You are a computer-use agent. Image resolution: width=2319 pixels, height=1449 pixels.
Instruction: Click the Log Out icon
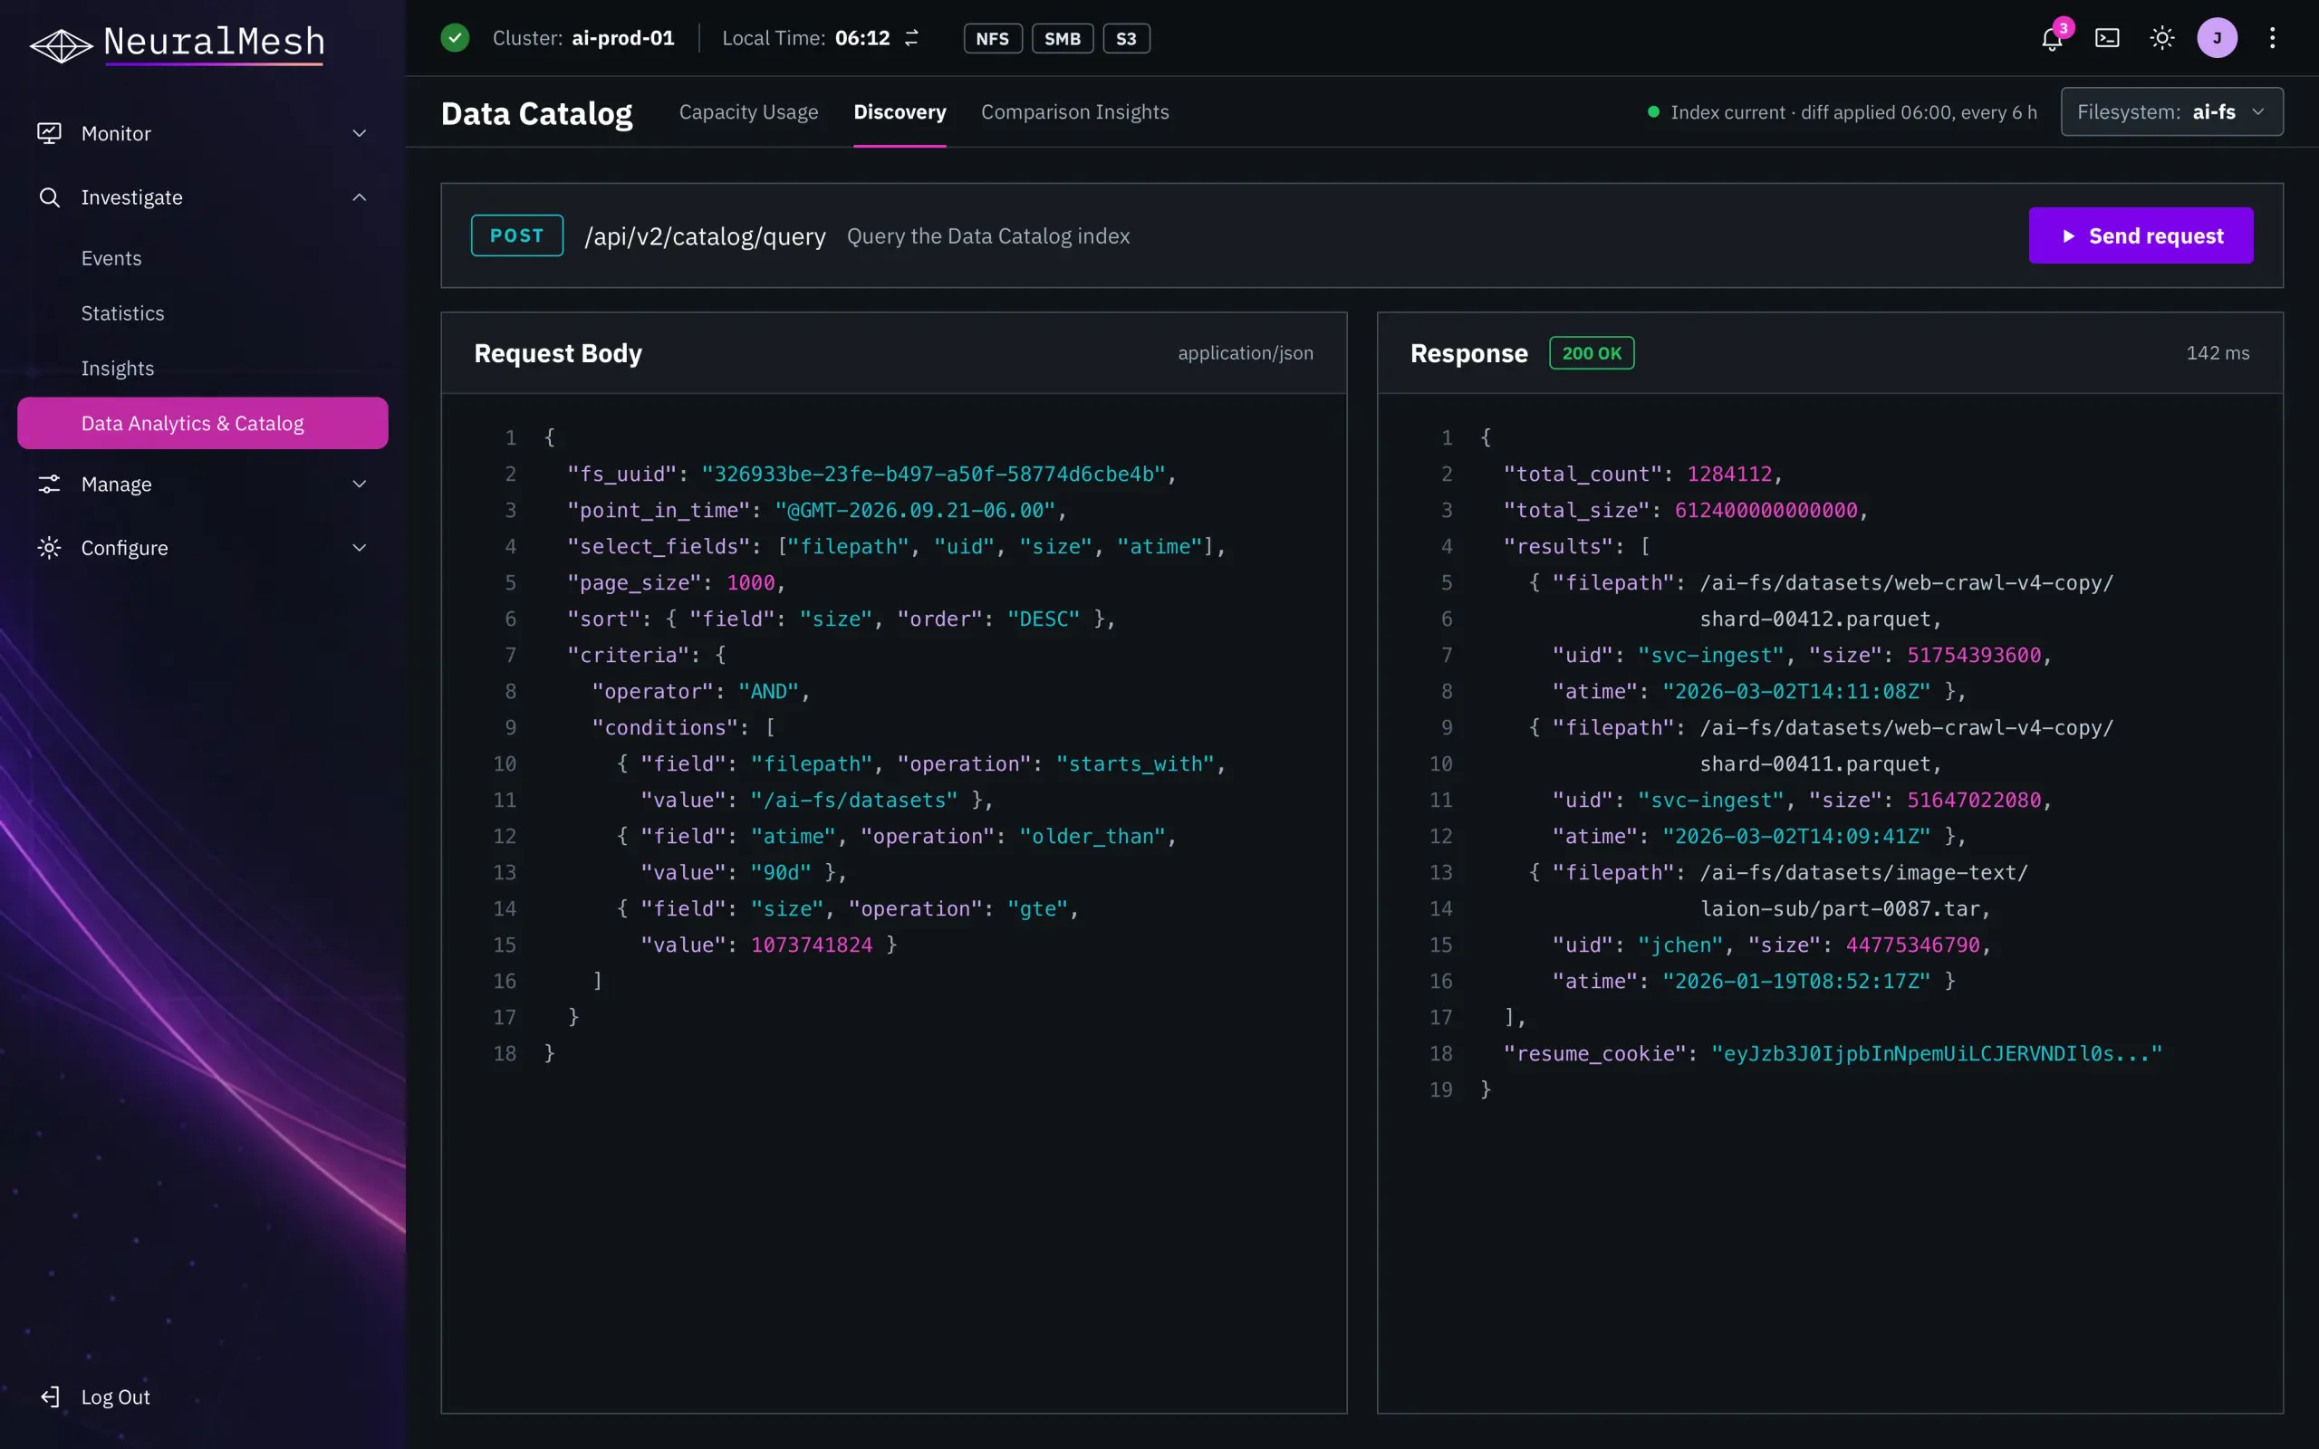[x=50, y=1397]
